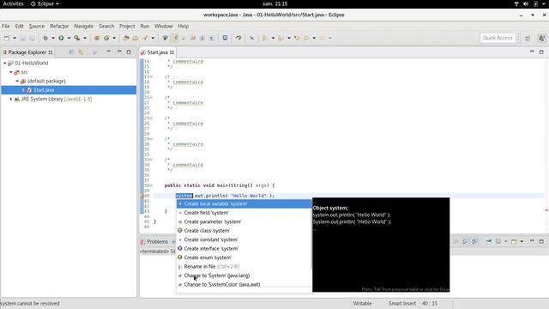Open the Back navigation history dropdown
Screen dimensions: 549x309
pyautogui.click(x=314, y=38)
